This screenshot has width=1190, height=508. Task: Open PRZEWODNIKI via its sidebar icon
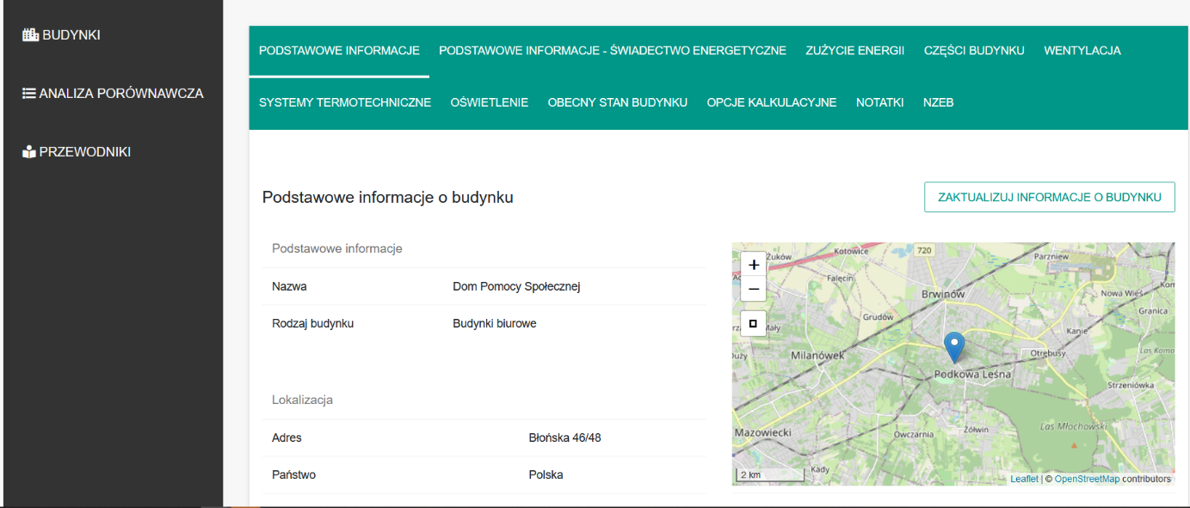pyautogui.click(x=28, y=150)
